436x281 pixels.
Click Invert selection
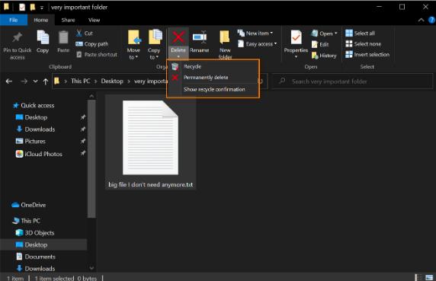(367, 55)
